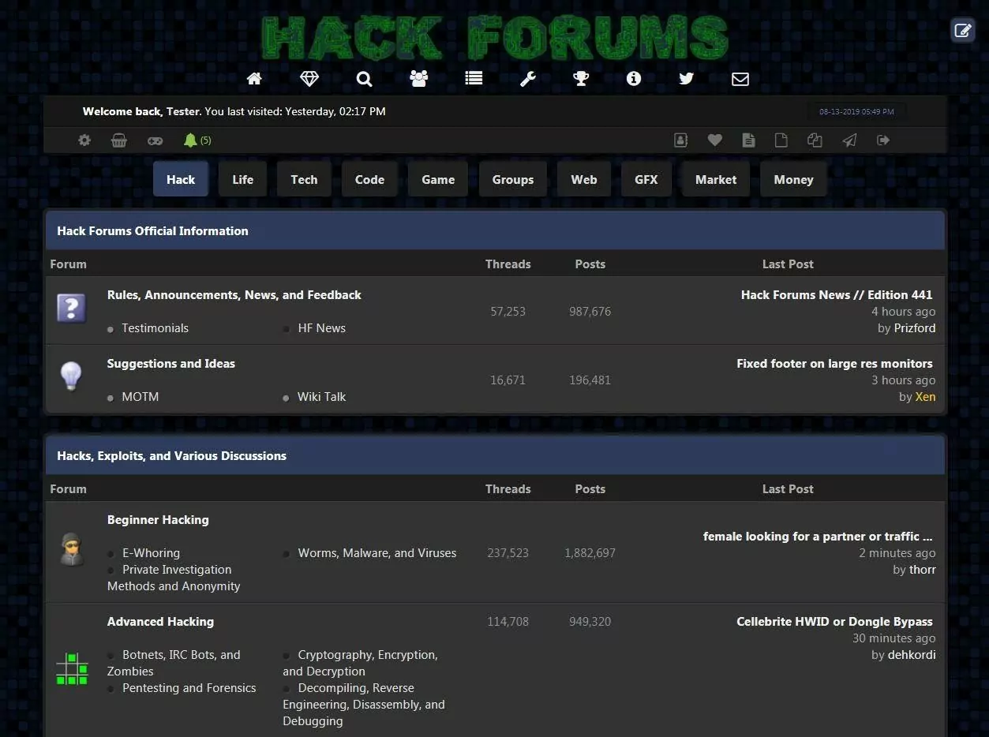
Task: Open the Wiki Talk subforum link
Action: (320, 396)
